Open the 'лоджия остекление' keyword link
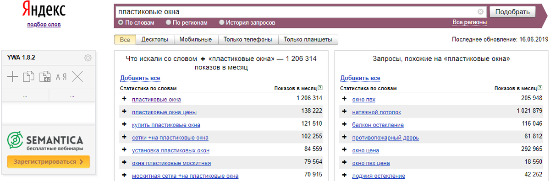Image resolution: width=550 pixels, height=181 pixels. click(x=378, y=176)
